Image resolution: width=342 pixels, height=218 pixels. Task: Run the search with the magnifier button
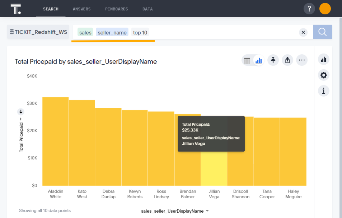pyautogui.click(x=322, y=32)
